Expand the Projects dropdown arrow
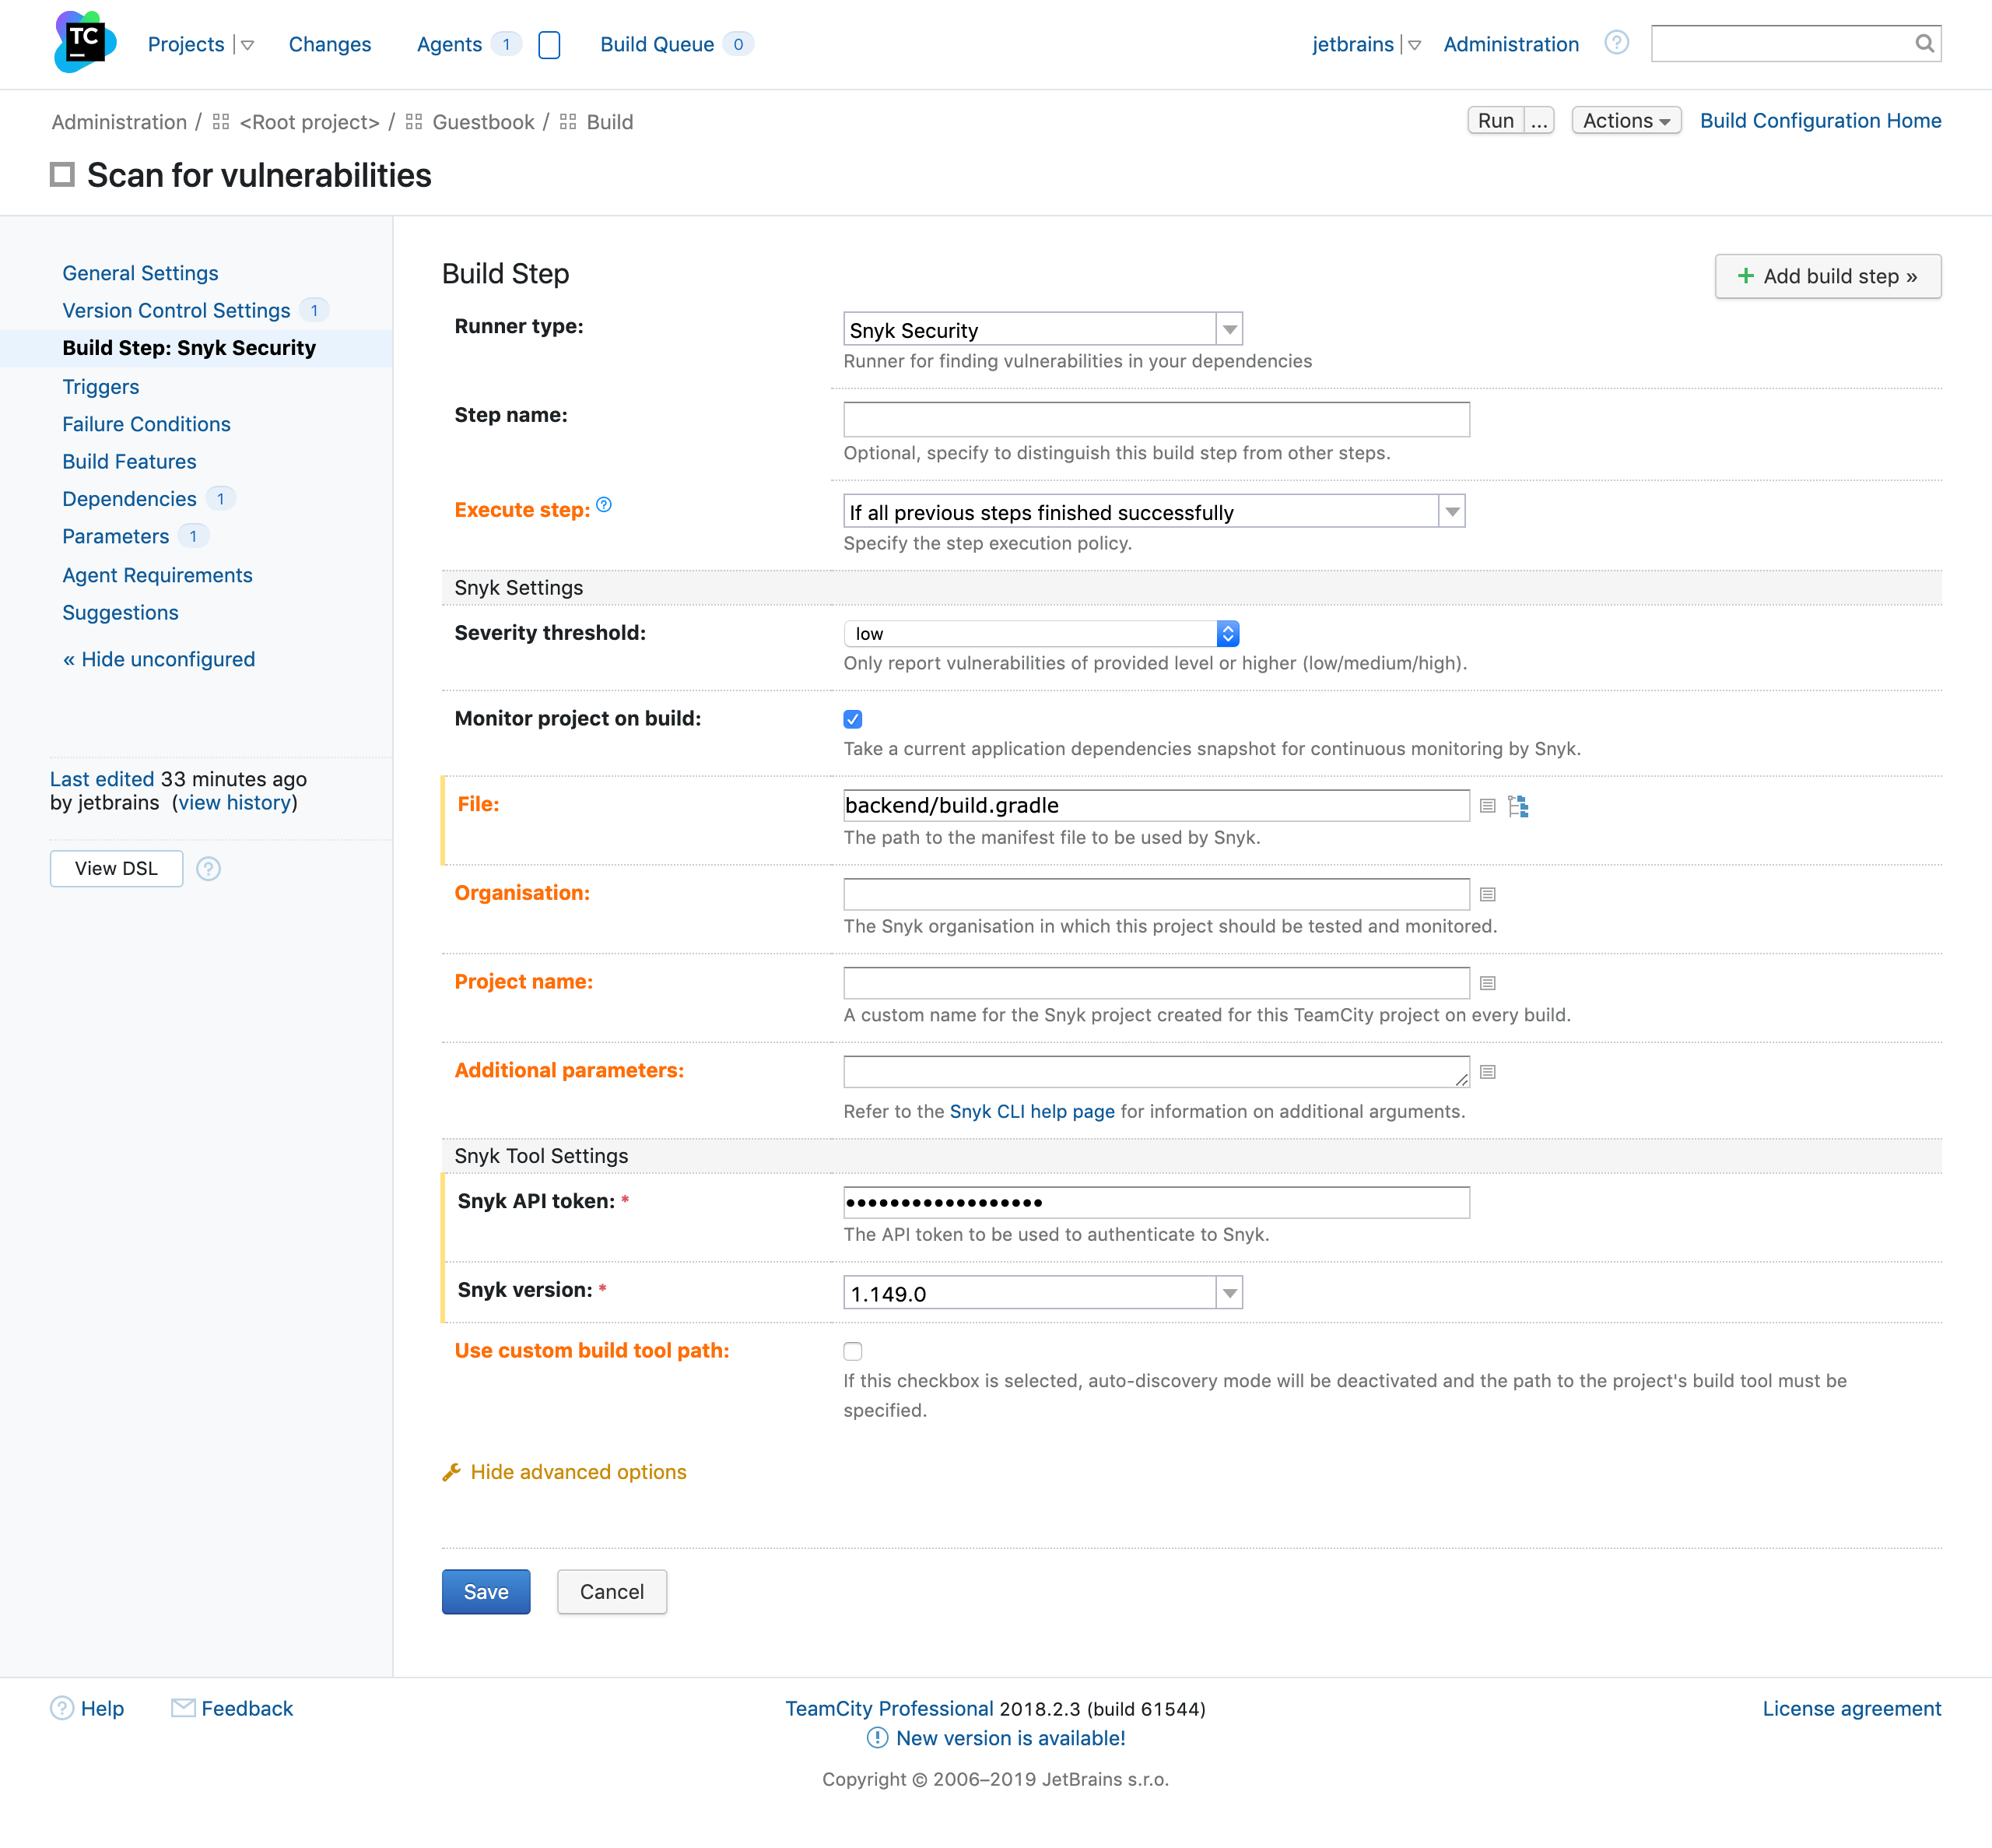The width and height of the screenshot is (1992, 1848). (248, 45)
